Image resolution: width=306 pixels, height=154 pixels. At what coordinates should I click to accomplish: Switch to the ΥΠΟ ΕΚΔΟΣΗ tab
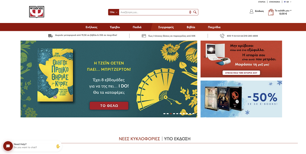point(177,139)
